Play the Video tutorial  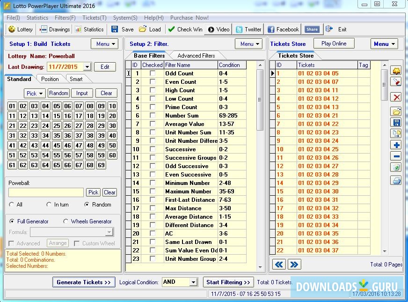(x=219, y=29)
